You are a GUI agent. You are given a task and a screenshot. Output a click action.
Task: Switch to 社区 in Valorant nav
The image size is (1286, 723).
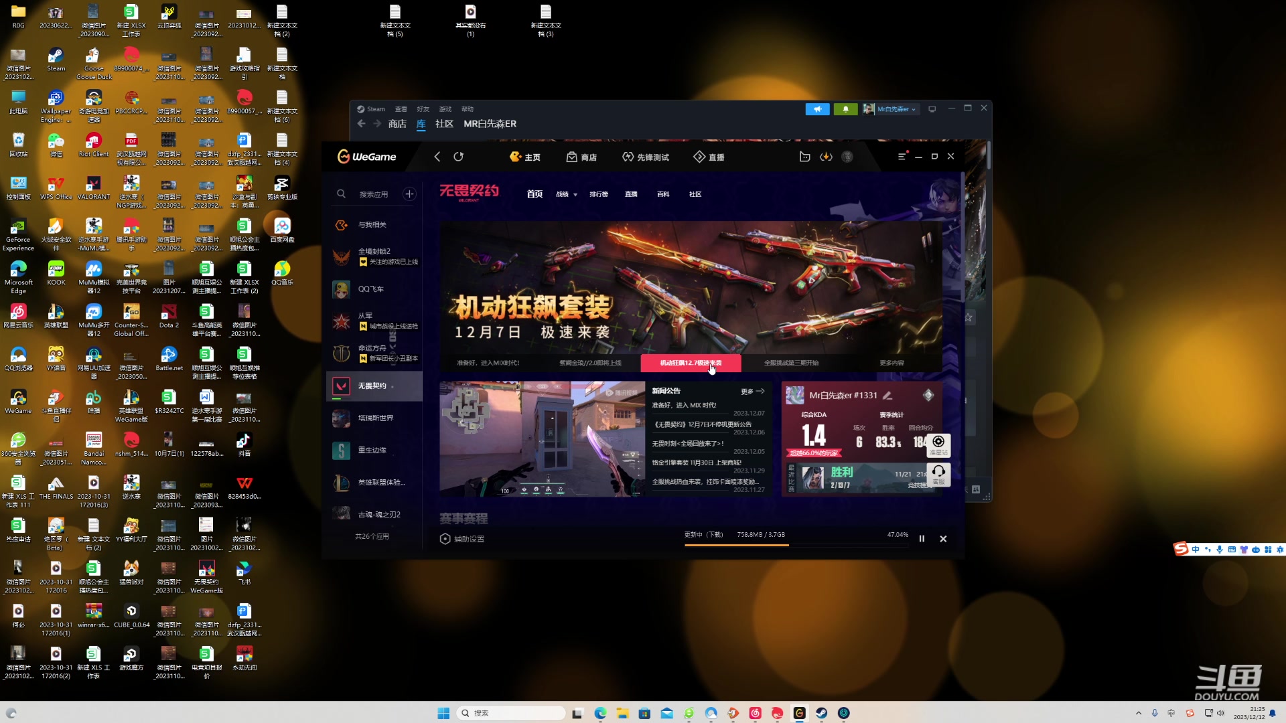695,194
